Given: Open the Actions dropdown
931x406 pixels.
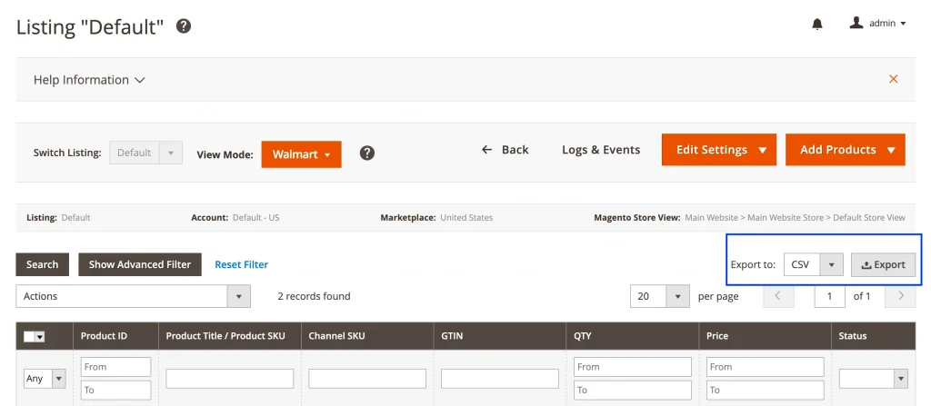Looking at the screenshot, I should [133, 296].
